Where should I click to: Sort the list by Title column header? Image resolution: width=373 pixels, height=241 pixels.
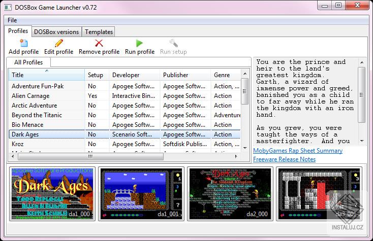tap(47, 75)
